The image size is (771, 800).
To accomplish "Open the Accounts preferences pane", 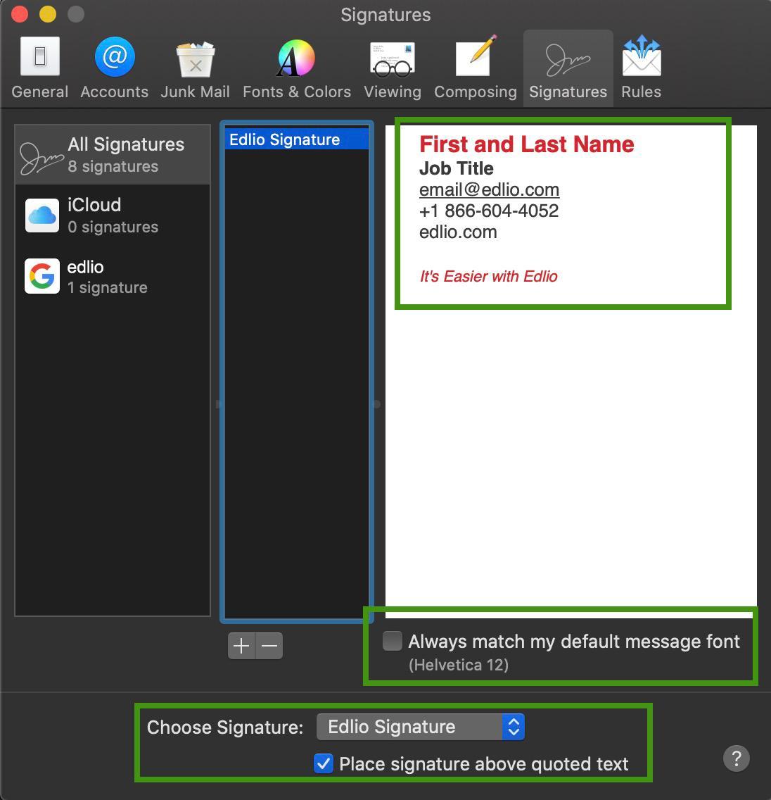I will (115, 68).
